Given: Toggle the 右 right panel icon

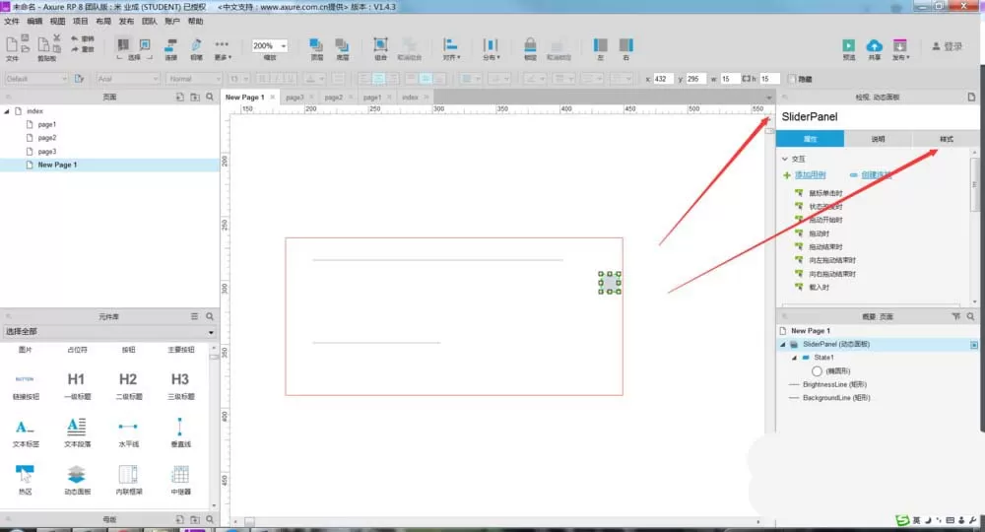Looking at the screenshot, I should click(x=626, y=45).
